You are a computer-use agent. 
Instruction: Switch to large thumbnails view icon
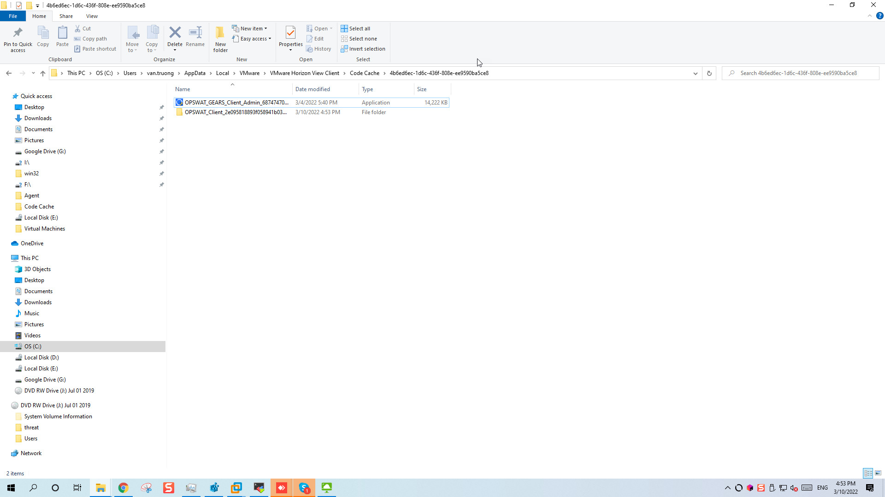(x=878, y=473)
